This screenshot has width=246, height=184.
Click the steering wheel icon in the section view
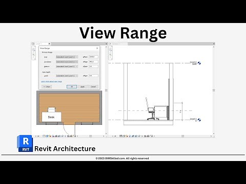coord(110,49)
